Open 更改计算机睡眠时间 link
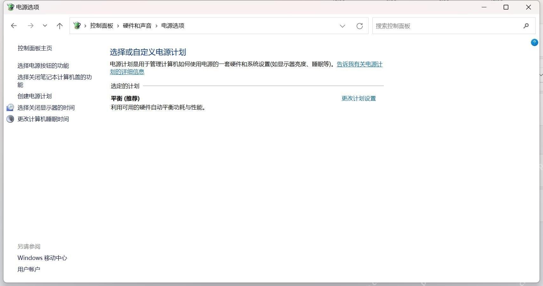The height and width of the screenshot is (286, 543). click(43, 119)
